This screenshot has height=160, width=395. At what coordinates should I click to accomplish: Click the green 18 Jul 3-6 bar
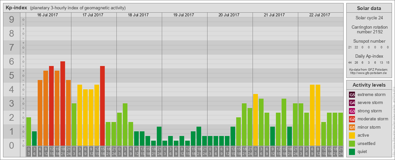(125, 125)
